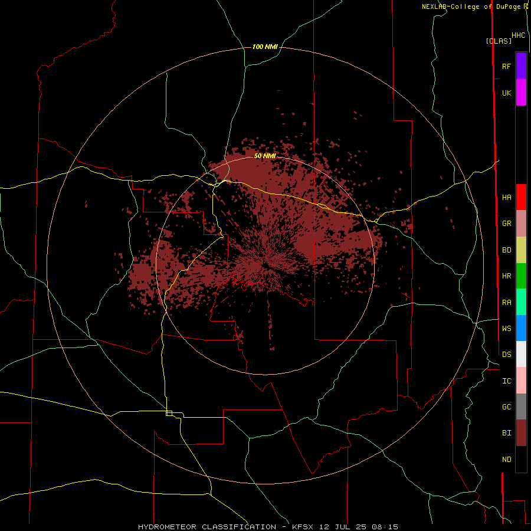This screenshot has height=531, width=531.
Task: Click the WS legend label
Action: click(x=506, y=328)
